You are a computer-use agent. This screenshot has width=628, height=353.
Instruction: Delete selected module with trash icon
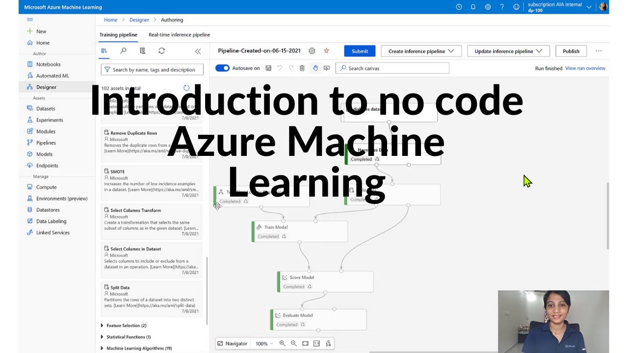302,68
